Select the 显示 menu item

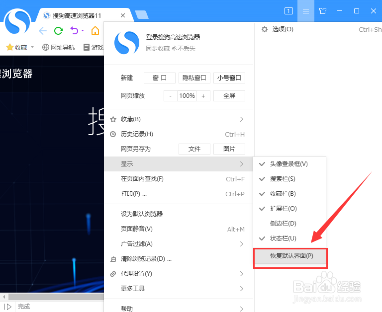pos(179,164)
